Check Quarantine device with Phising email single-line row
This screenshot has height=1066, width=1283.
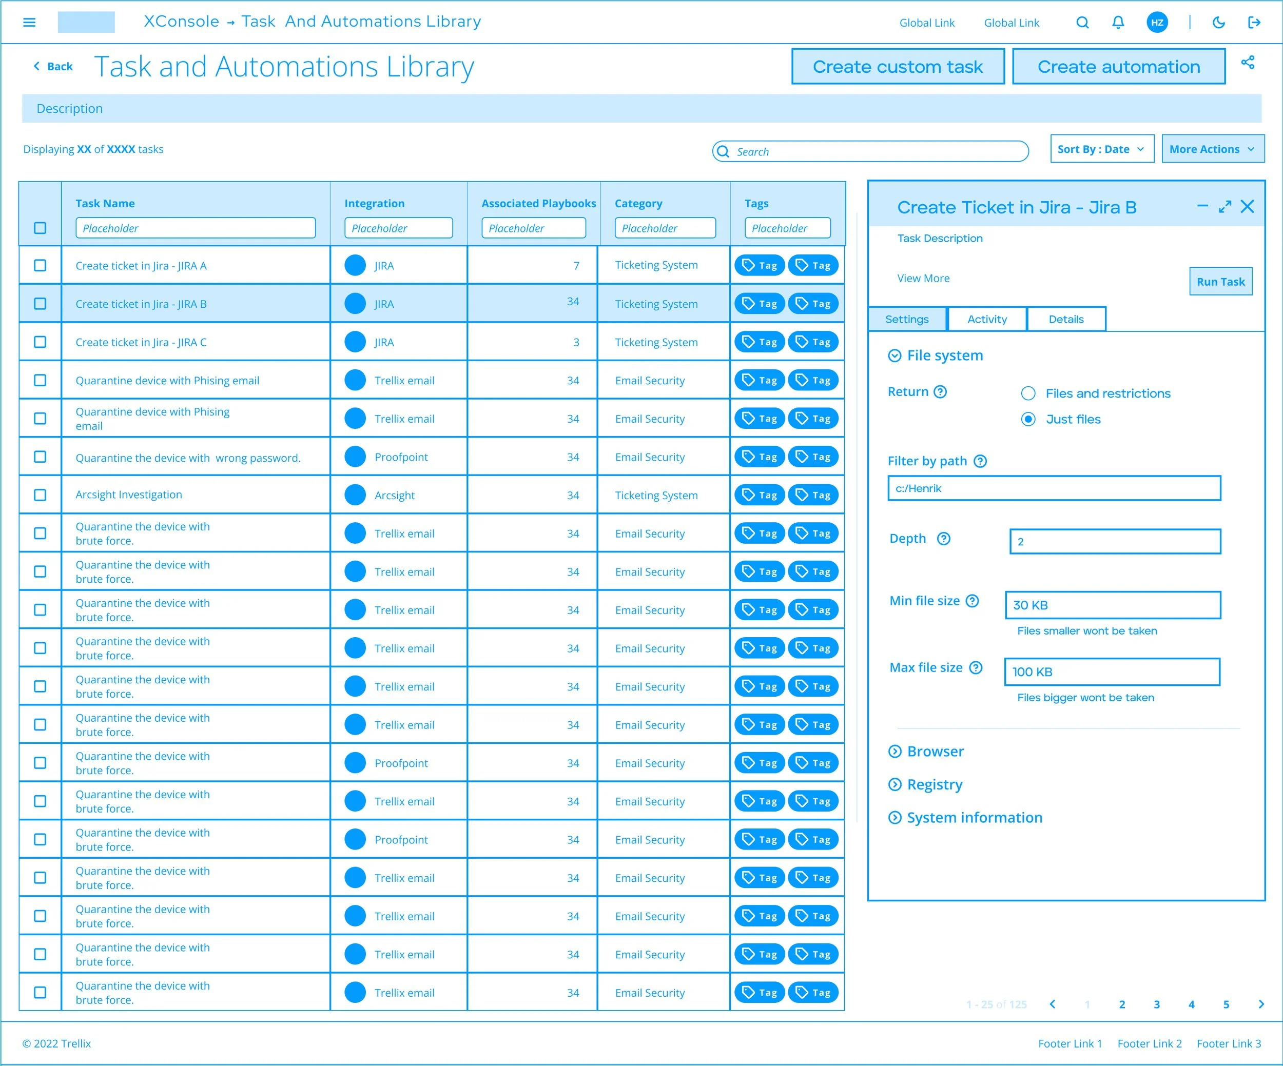pyautogui.click(x=41, y=380)
